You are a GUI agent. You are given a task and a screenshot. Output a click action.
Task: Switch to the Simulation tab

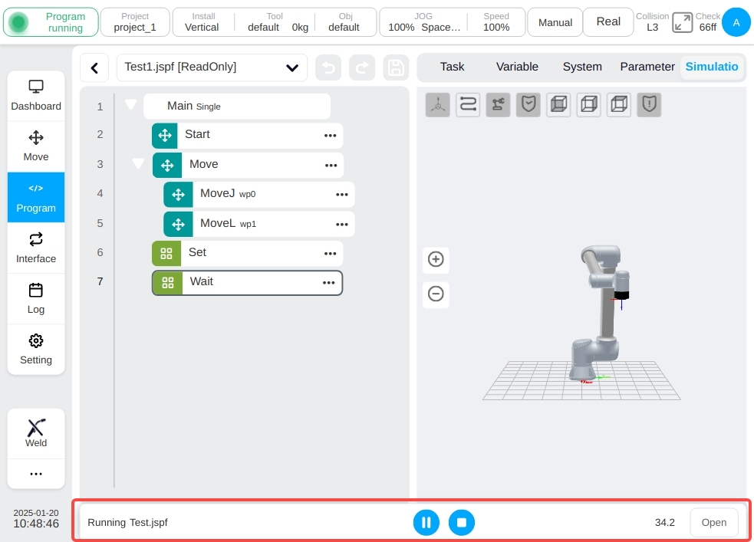[712, 67]
